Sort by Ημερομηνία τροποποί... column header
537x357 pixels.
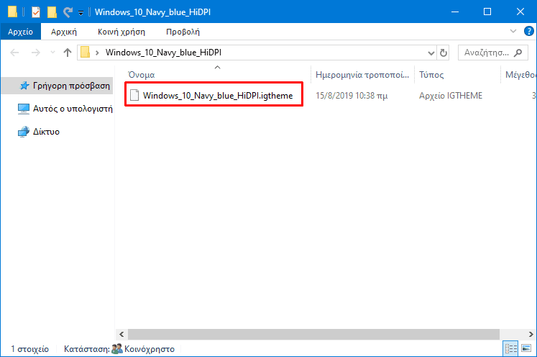[x=363, y=74]
